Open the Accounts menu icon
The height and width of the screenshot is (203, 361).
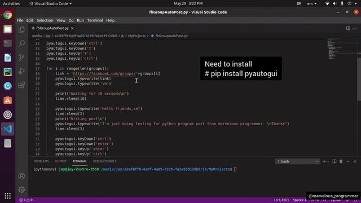[21, 176]
